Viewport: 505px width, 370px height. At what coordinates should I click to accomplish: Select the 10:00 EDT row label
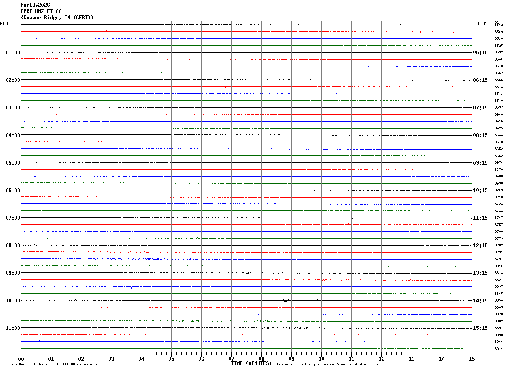coord(13,301)
